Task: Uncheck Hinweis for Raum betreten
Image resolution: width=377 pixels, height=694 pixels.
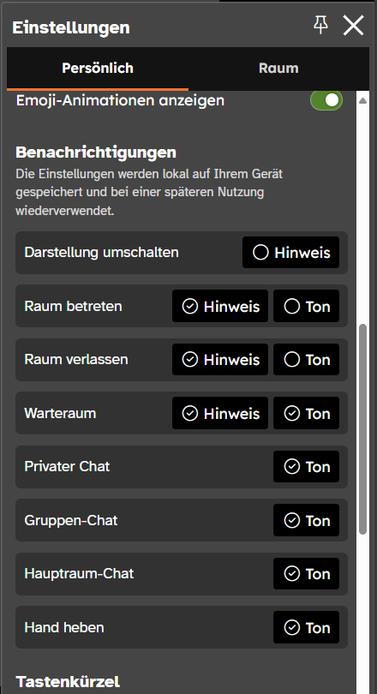Action: 220,306
